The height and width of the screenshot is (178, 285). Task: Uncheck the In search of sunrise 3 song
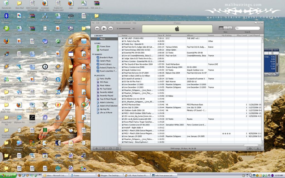point(123,79)
